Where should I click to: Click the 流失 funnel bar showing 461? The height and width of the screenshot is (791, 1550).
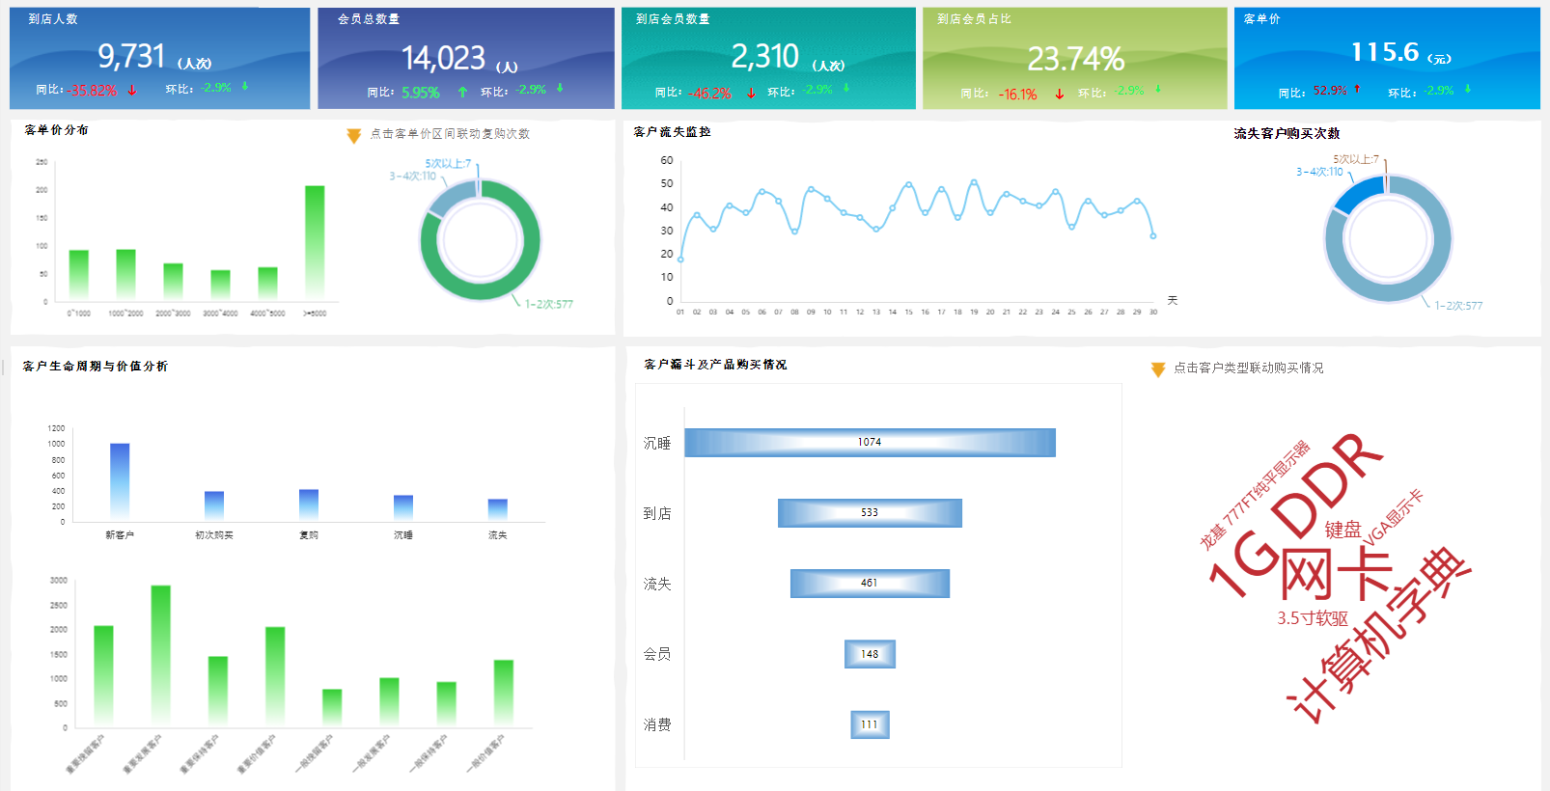coord(870,584)
